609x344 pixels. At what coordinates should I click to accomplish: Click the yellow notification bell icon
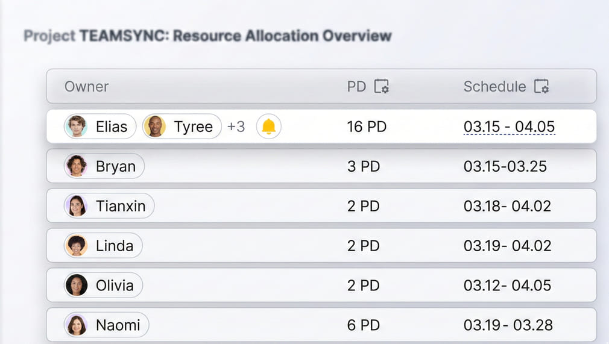pos(269,127)
